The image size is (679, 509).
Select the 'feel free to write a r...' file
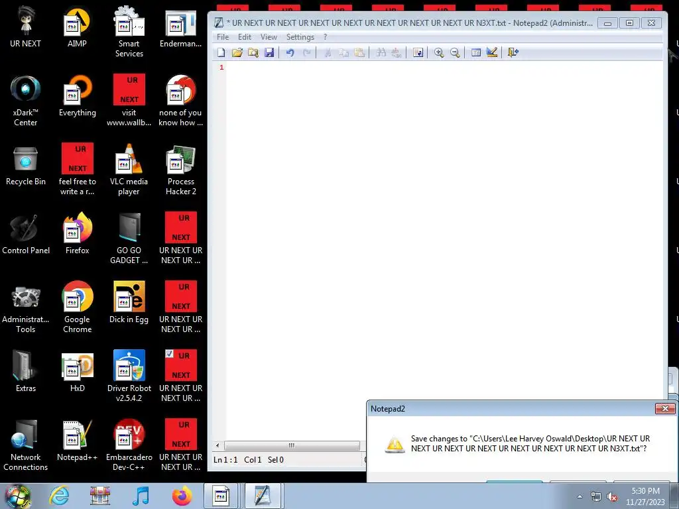[78, 170]
